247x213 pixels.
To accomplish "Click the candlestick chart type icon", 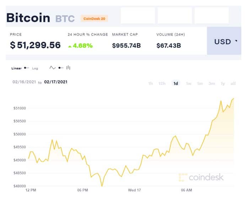I will click(68, 68).
